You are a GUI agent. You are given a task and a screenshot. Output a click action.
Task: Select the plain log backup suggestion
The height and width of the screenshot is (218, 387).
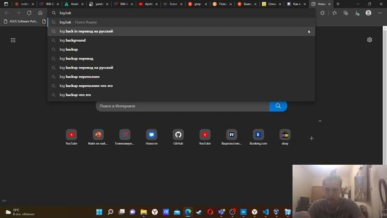[x=181, y=50]
